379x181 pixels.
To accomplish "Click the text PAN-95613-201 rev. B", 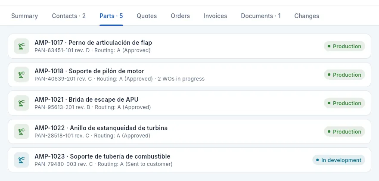I will pyautogui.click(x=62, y=107).
